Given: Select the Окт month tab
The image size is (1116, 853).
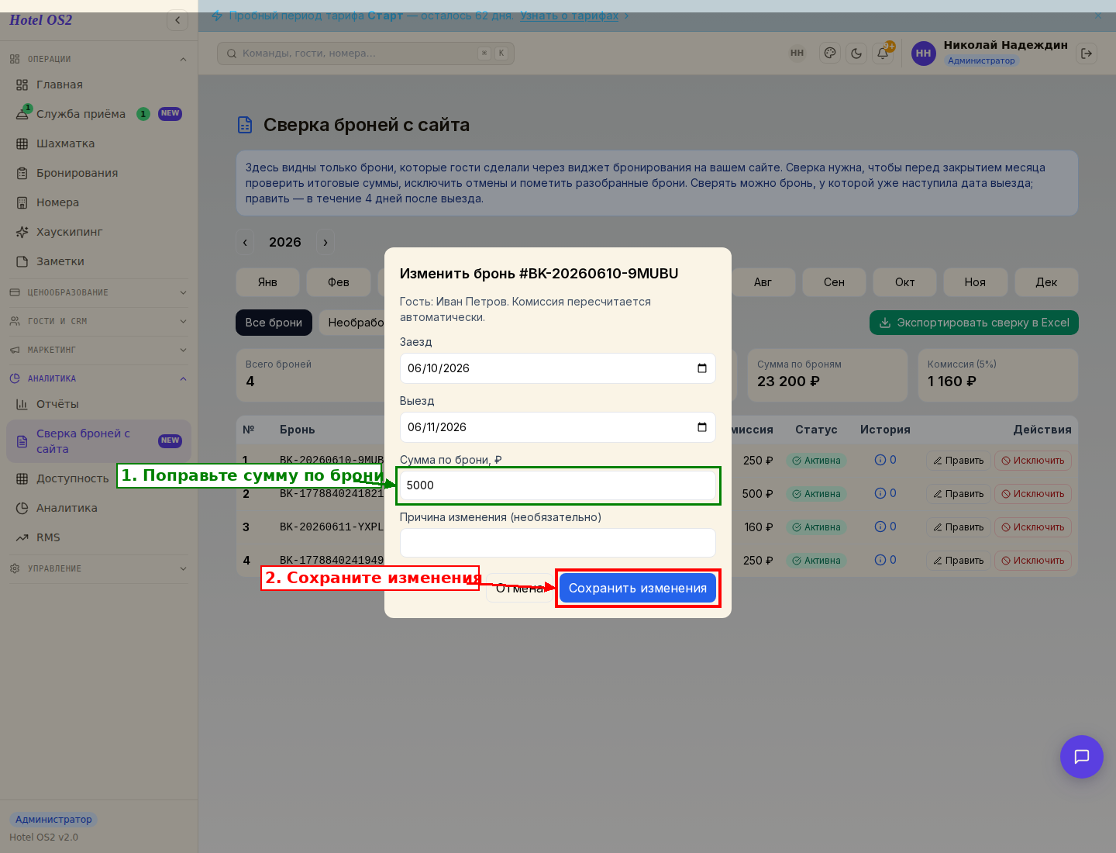Looking at the screenshot, I should point(904,282).
